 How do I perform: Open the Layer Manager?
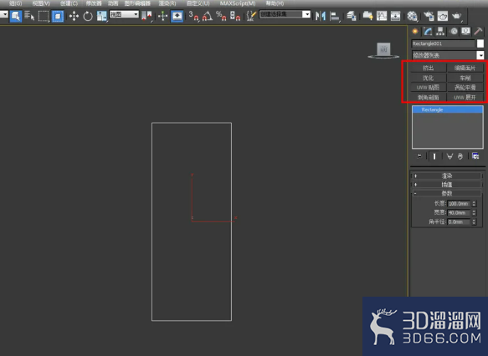click(x=352, y=16)
